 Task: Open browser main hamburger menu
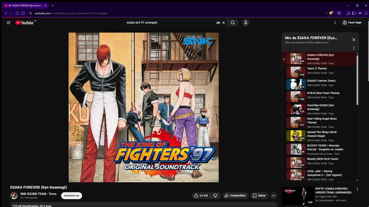366,13
